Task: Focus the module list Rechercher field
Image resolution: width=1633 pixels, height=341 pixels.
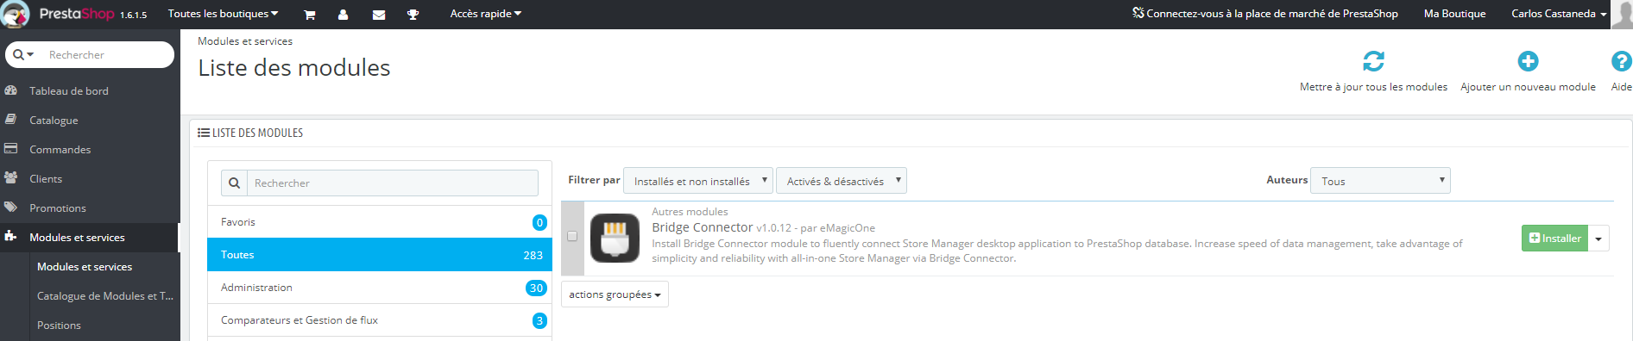Action: click(x=393, y=183)
